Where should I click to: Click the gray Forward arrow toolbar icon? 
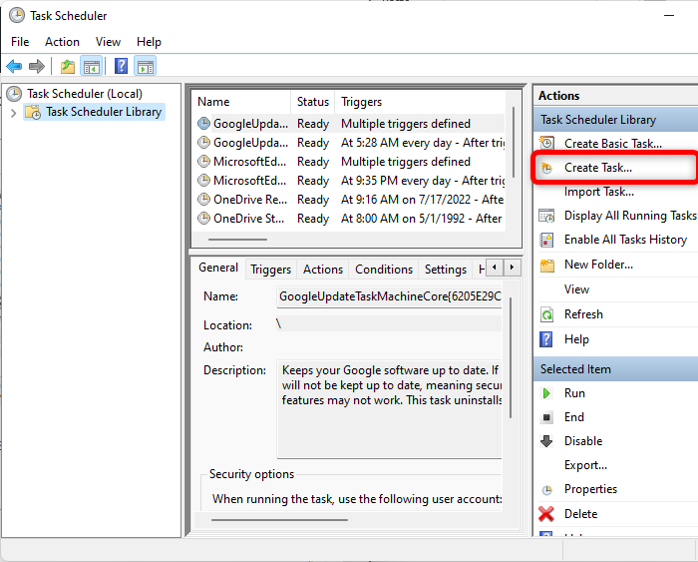click(x=37, y=67)
